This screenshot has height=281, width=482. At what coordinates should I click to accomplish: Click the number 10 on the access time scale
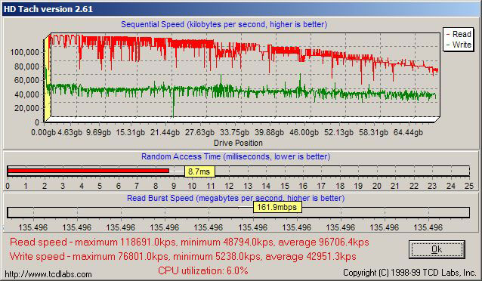(192, 186)
